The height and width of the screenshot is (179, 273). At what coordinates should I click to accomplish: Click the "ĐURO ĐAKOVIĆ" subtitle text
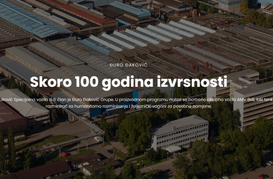point(129,65)
